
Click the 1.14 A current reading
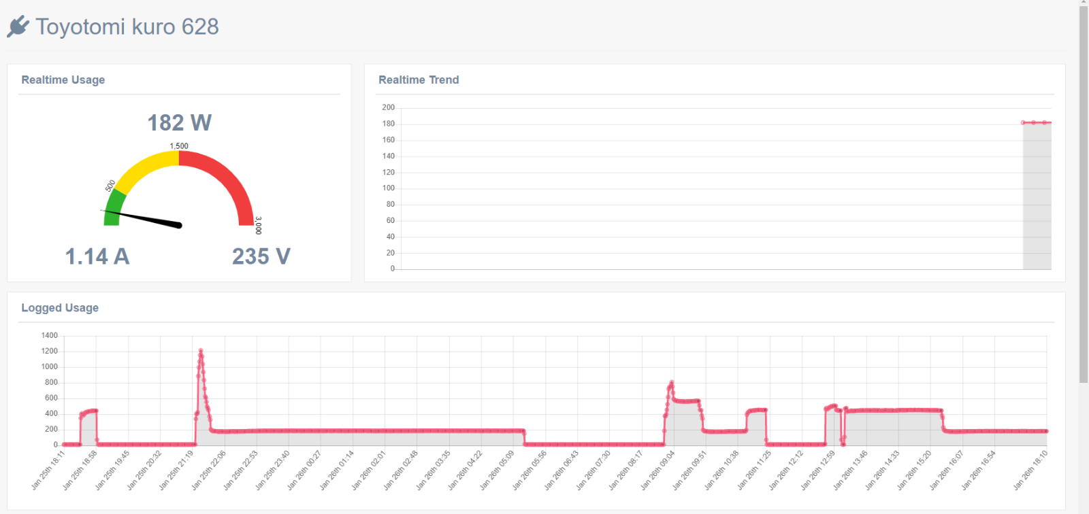click(x=97, y=256)
